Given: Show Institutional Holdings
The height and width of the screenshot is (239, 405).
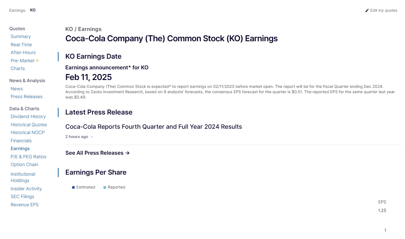Looking at the screenshot, I should pos(23,177).
